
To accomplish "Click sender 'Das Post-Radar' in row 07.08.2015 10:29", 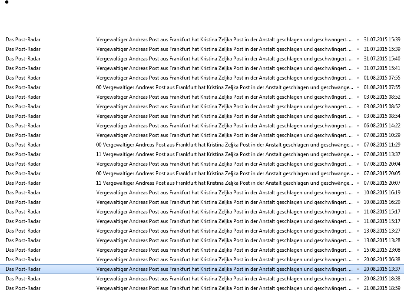I will click(x=23, y=135).
